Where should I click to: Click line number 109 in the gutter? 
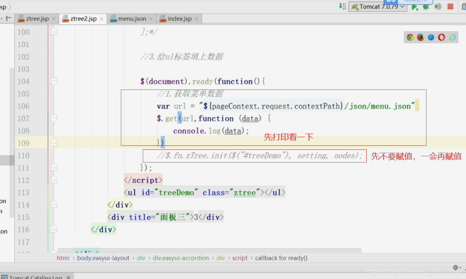pos(23,143)
